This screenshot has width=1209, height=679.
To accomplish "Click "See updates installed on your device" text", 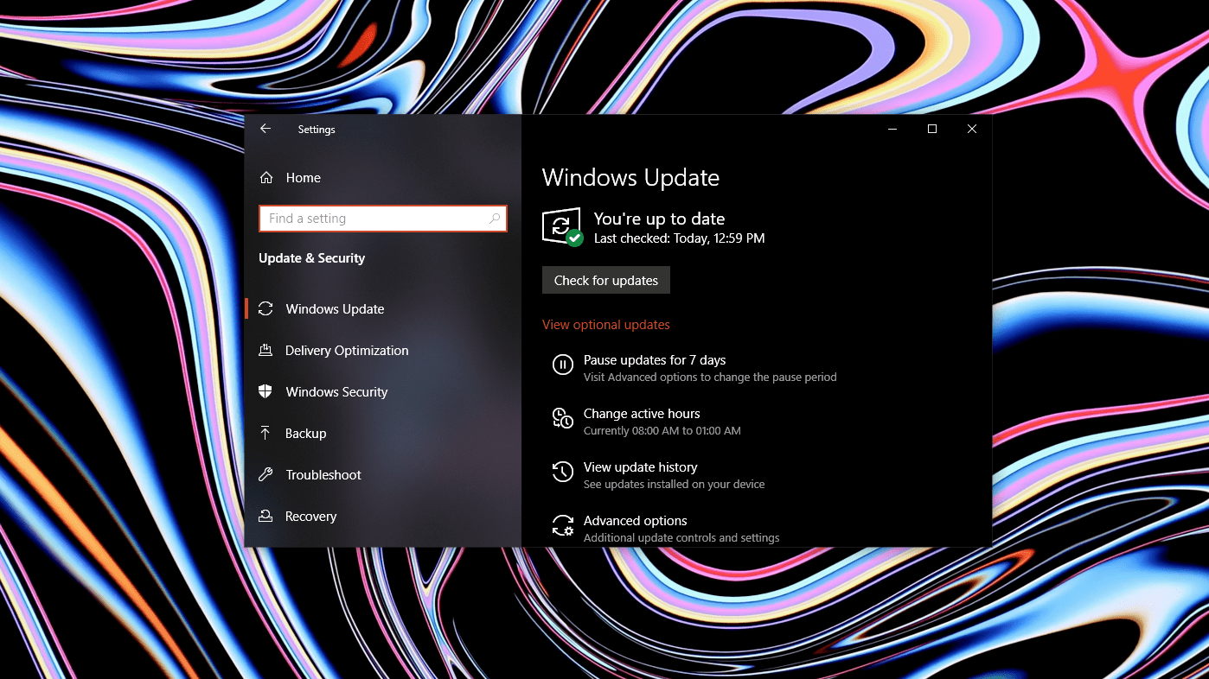I will point(674,484).
